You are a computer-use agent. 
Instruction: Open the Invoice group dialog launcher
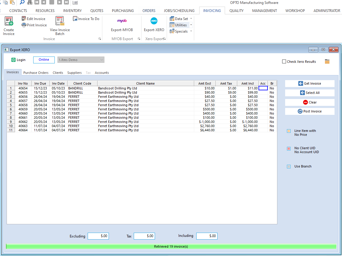(x=100, y=39)
